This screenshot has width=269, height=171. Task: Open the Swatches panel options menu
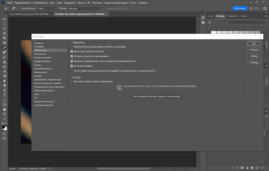click(x=266, y=16)
